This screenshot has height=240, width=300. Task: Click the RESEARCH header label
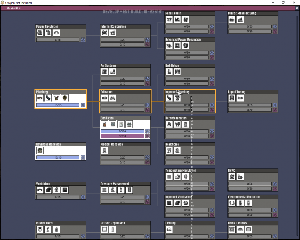[x=14, y=8]
